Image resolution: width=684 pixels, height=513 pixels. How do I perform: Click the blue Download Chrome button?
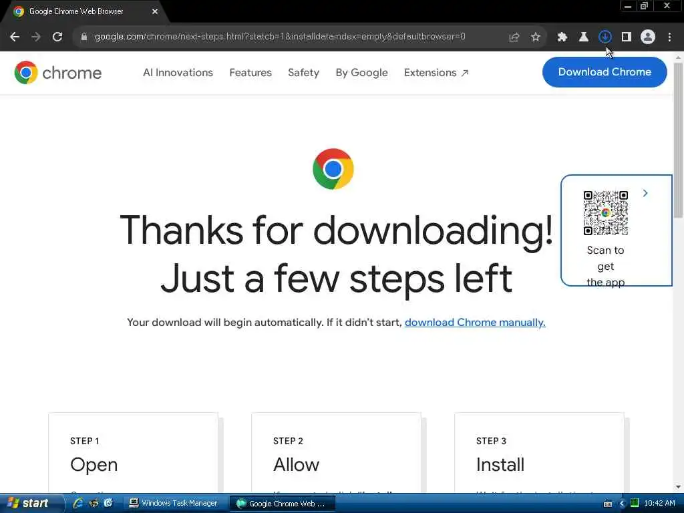click(x=605, y=72)
